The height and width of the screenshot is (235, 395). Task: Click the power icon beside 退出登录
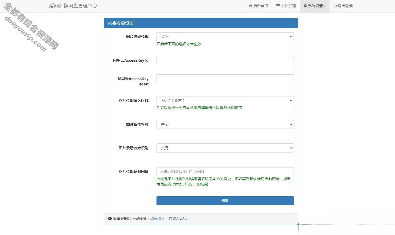click(x=335, y=6)
